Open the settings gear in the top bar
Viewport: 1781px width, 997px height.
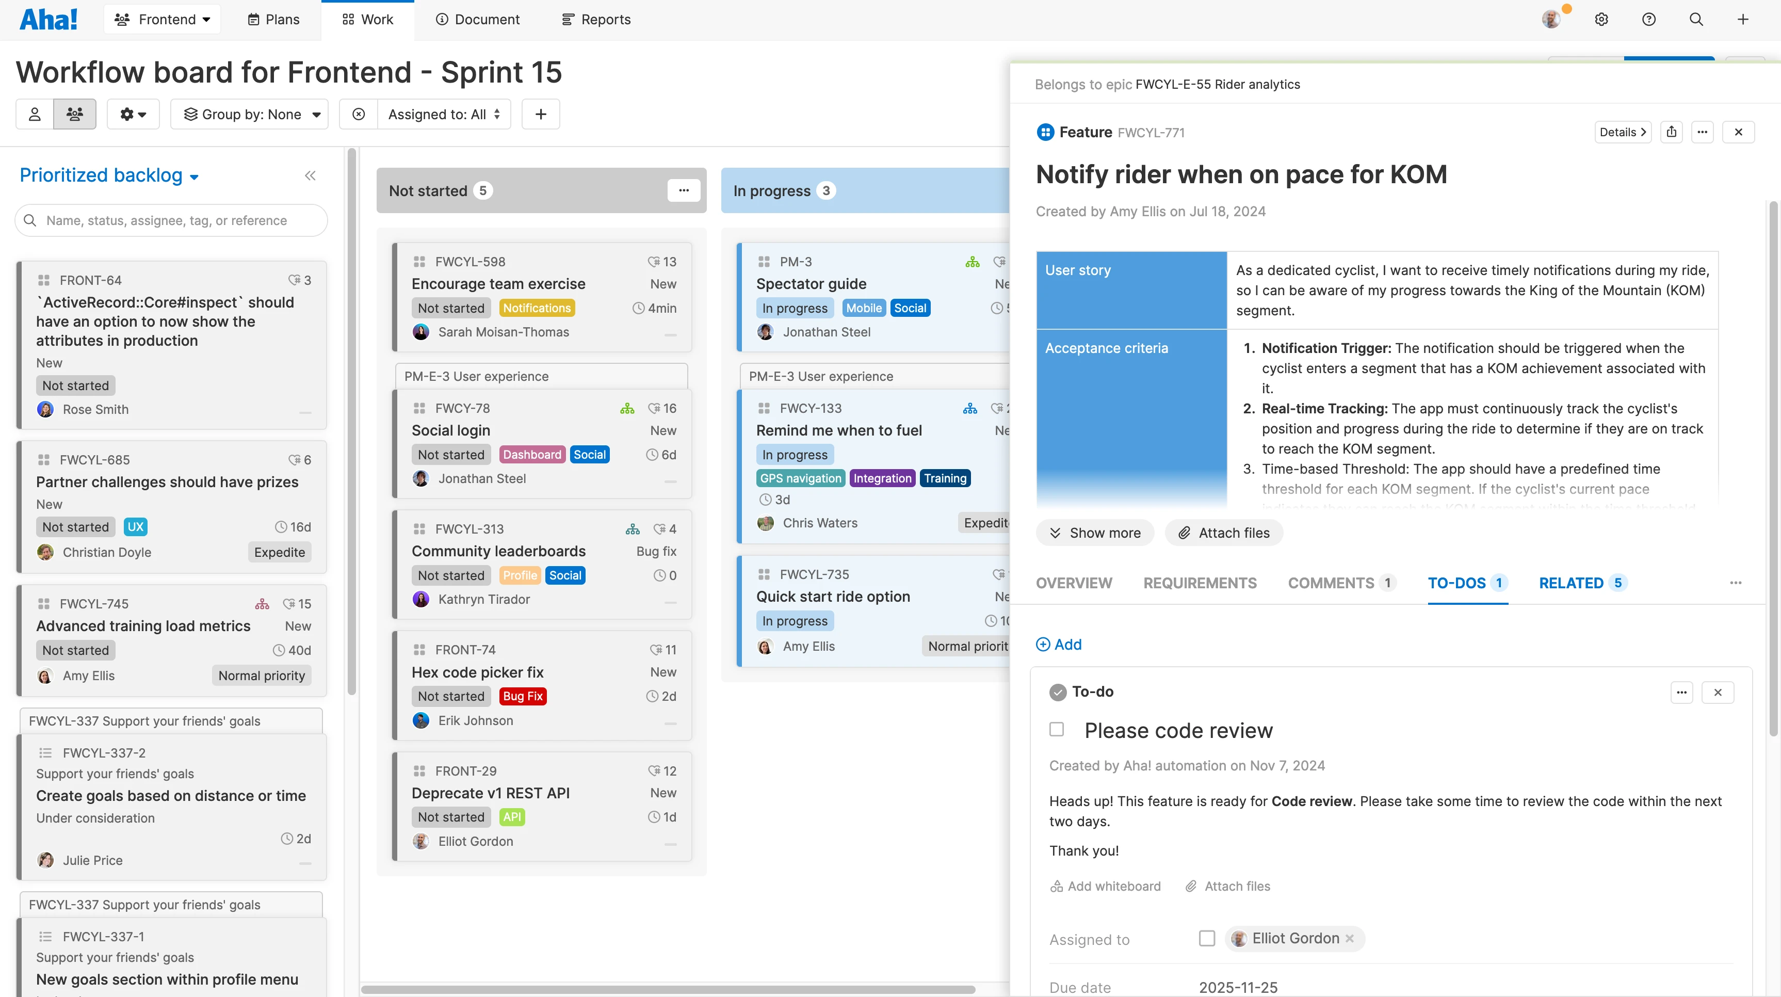click(x=1601, y=19)
